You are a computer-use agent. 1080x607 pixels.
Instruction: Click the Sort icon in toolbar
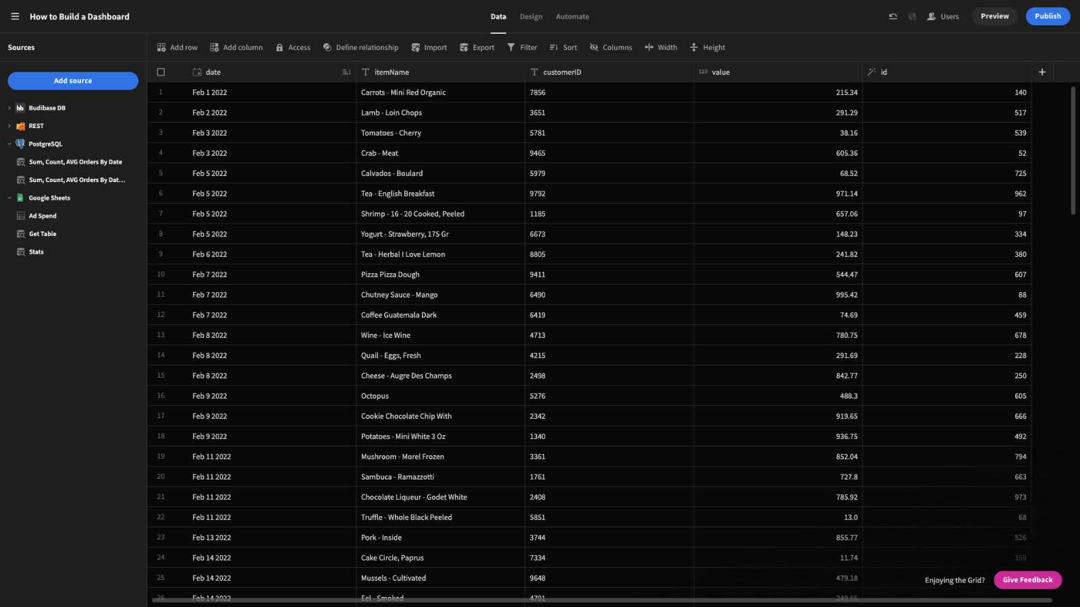(553, 47)
